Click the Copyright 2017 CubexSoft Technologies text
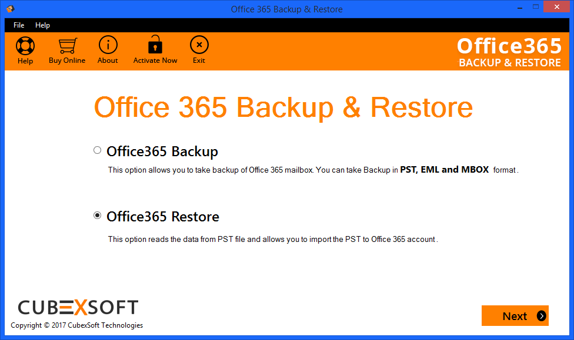 click(x=77, y=325)
